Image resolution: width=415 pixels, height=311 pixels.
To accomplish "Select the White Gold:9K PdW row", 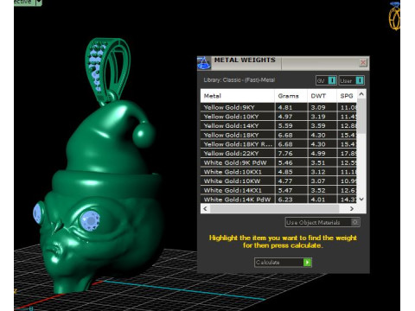I will pyautogui.click(x=278, y=162).
